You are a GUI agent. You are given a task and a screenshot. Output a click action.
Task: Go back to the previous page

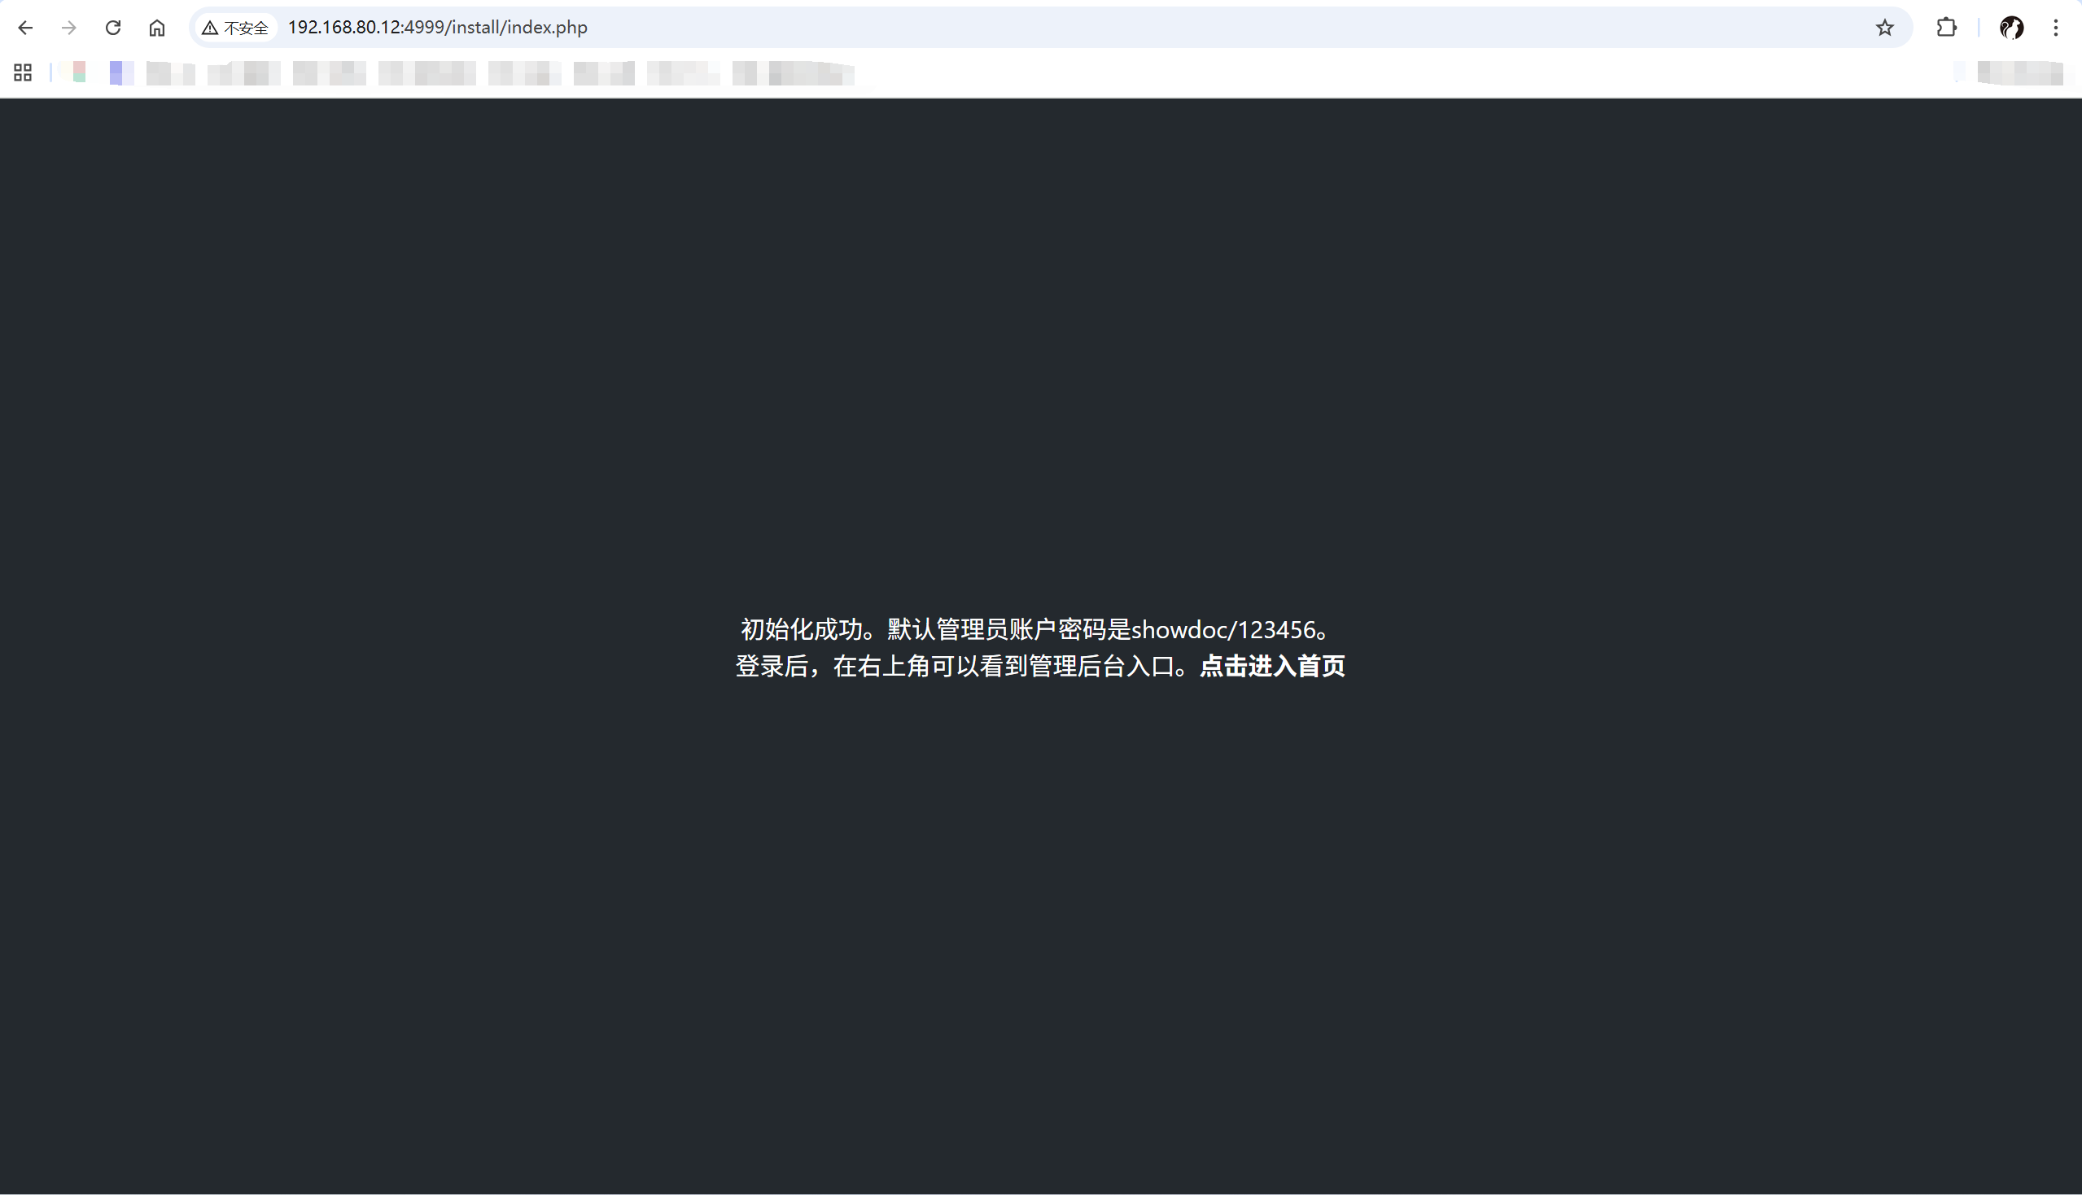click(25, 28)
